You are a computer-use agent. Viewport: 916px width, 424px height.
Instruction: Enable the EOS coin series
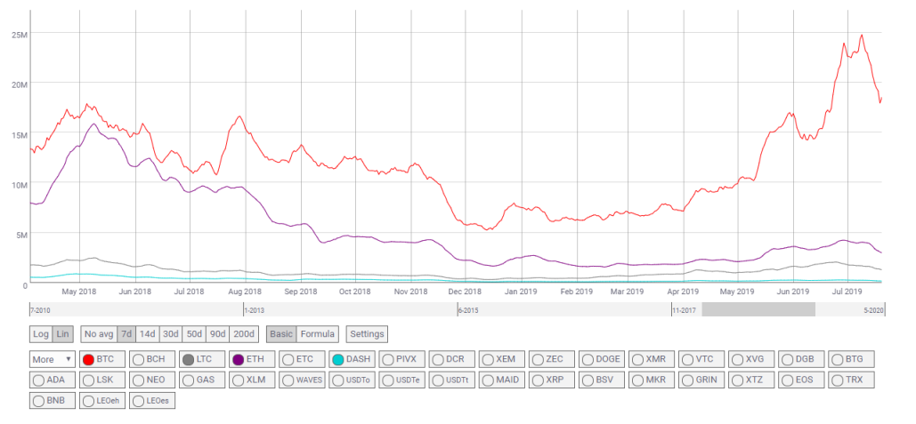pyautogui.click(x=800, y=380)
